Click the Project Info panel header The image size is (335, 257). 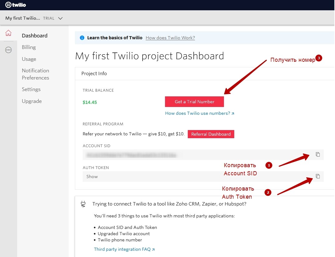click(x=94, y=74)
